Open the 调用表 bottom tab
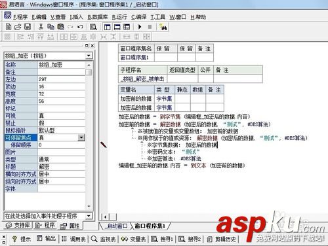Image resolution: width=328 pixels, height=246 pixels. point(73,239)
